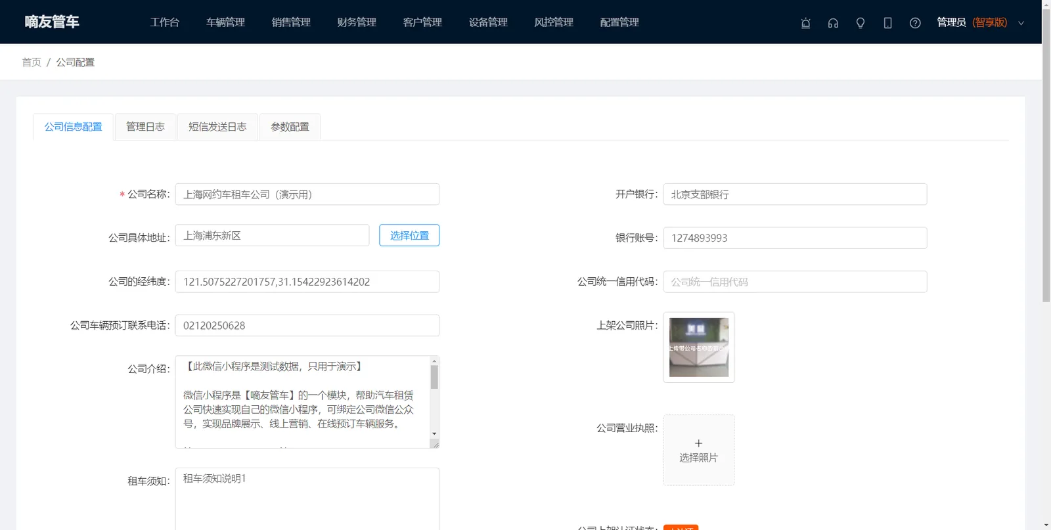Click the 公司统一信用代码 input field

[795, 282]
